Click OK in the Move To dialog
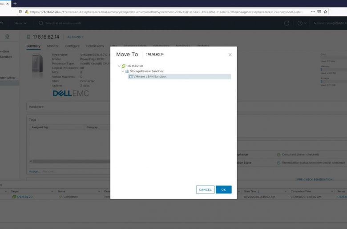Screen dimensions: 347x229 [223, 190]
